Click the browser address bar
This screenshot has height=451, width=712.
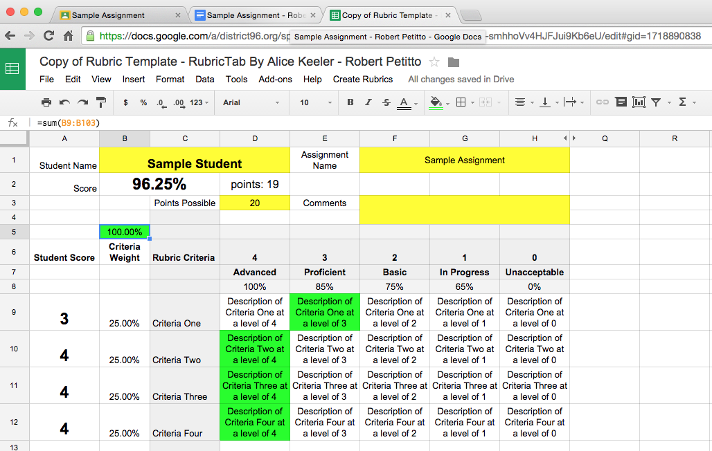pyautogui.click(x=395, y=36)
